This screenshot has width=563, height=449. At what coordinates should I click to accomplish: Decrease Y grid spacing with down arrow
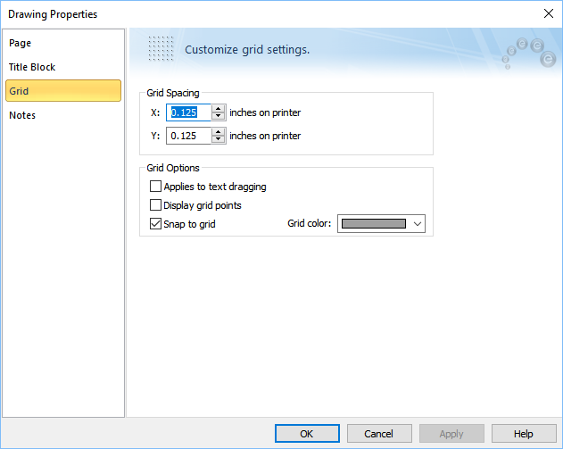(x=218, y=140)
